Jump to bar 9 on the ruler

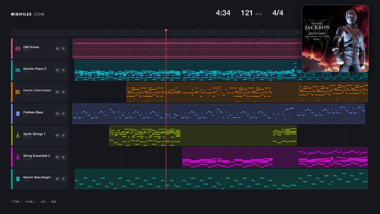coord(89,32)
